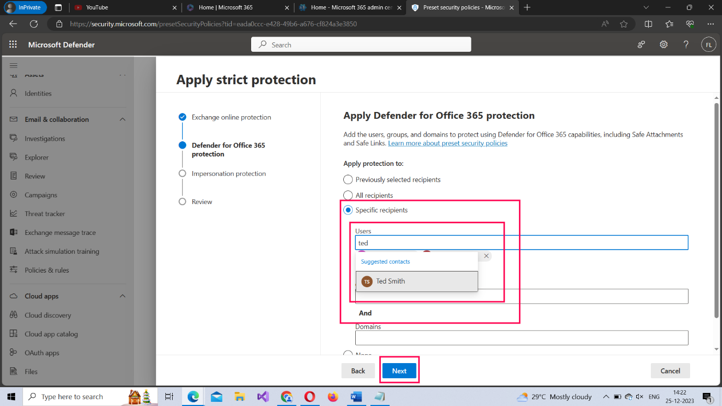This screenshot has height=406, width=722.
Task: Click browser favorites star icon
Action: (624, 24)
